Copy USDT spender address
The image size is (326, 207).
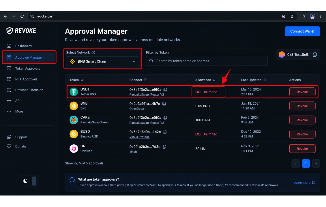[x=165, y=89]
